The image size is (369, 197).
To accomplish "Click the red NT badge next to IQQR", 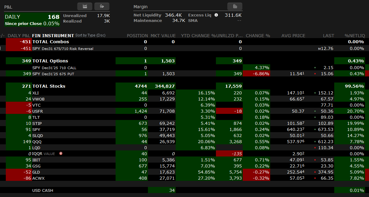I will pos(61,153).
